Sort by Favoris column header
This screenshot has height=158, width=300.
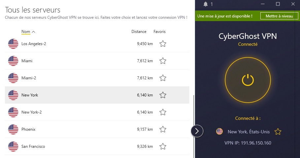[159, 32]
